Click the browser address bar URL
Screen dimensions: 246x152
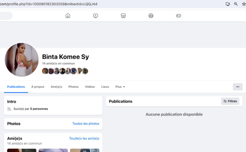coord(49,4)
